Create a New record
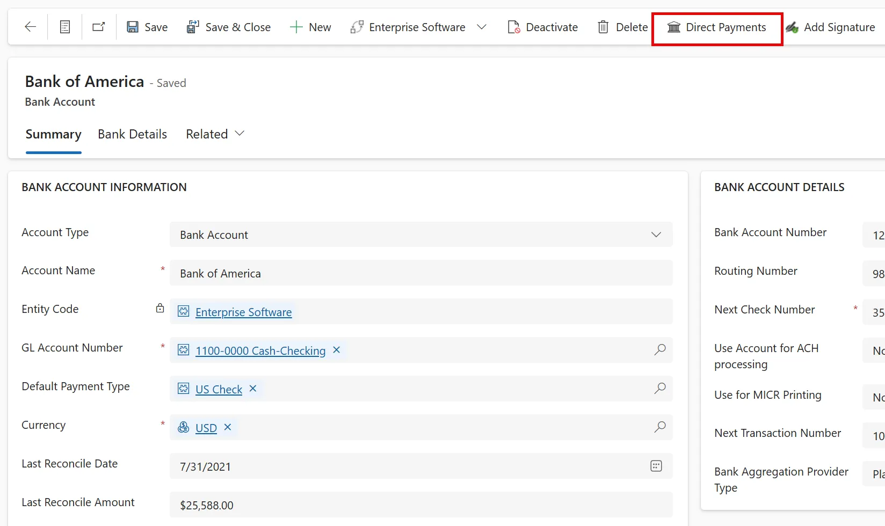The image size is (885, 526). tap(310, 27)
